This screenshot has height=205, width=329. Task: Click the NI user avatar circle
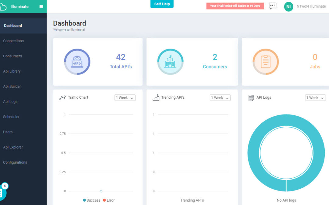click(288, 6)
